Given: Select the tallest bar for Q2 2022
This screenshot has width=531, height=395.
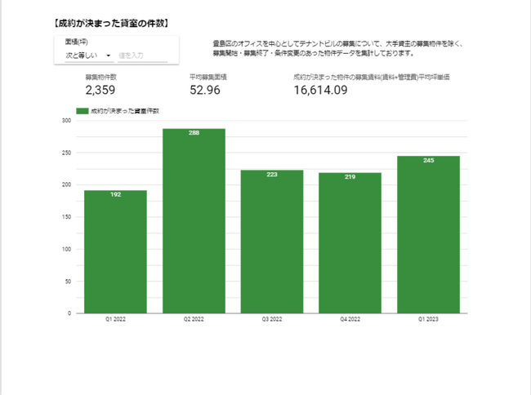Looking at the screenshot, I should (194, 220).
